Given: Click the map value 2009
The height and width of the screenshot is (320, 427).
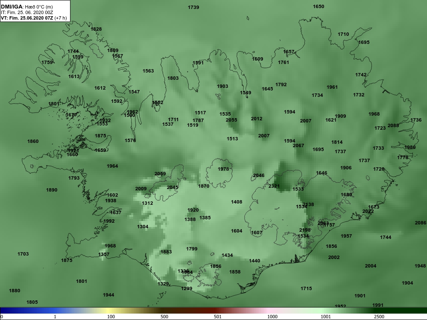Looking at the screenshot, I should coord(141,189).
